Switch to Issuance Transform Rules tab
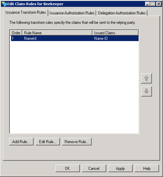 [x=26, y=12]
